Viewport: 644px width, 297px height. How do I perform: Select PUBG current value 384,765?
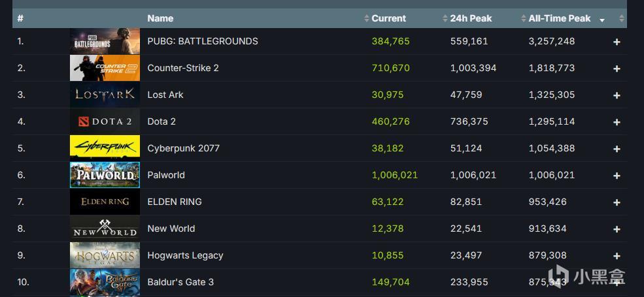390,41
